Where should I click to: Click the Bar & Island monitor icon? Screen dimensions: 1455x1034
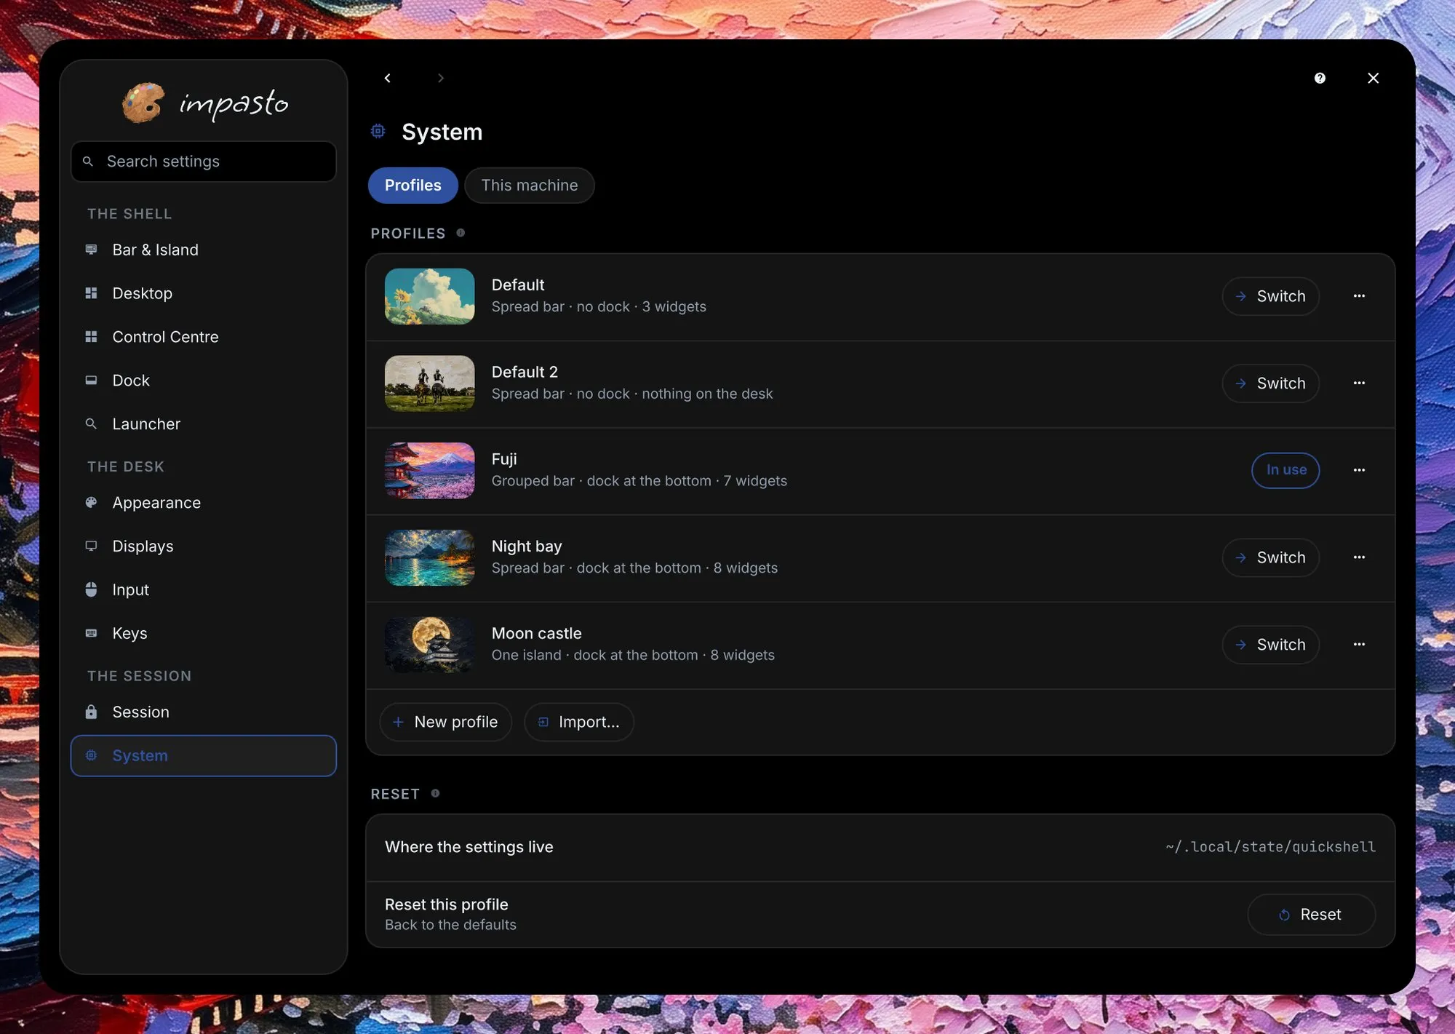click(x=91, y=250)
